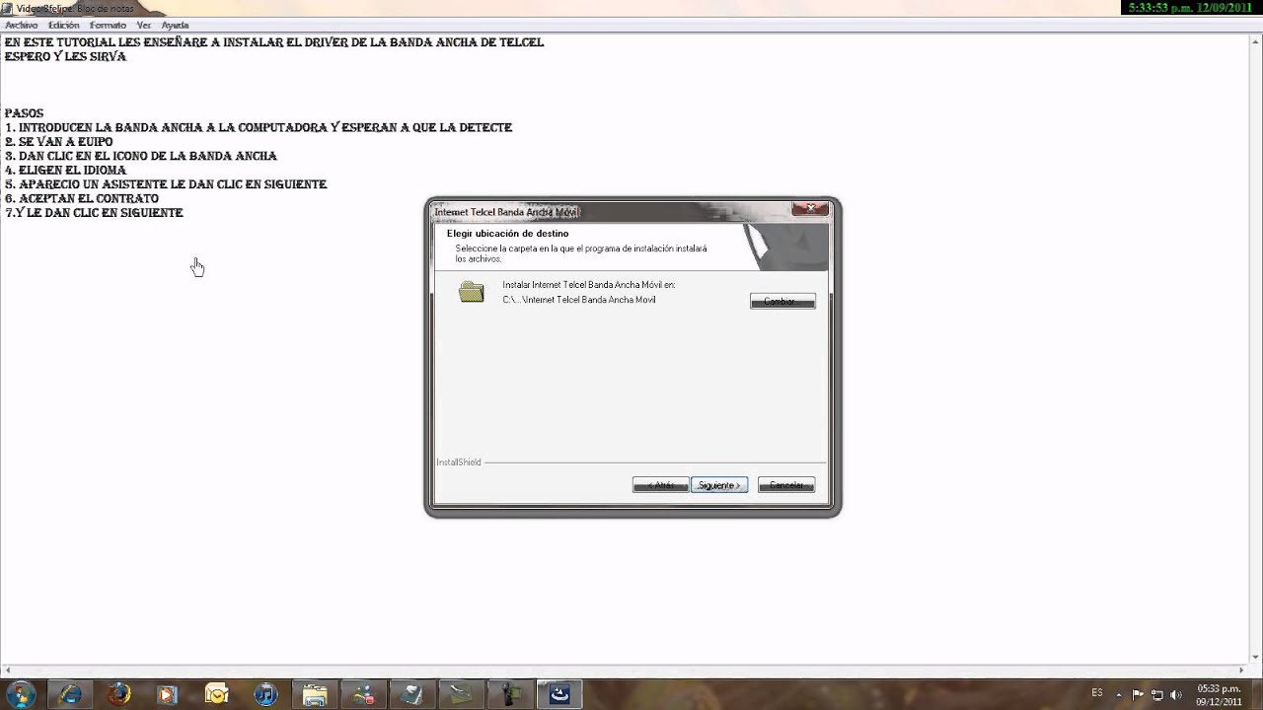
Task: Open Firefox from the taskbar
Action: (118, 694)
